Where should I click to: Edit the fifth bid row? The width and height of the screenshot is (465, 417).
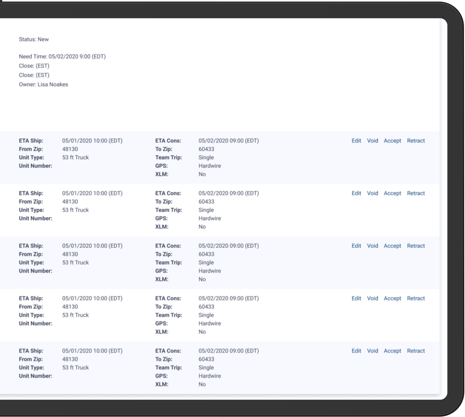click(x=356, y=351)
